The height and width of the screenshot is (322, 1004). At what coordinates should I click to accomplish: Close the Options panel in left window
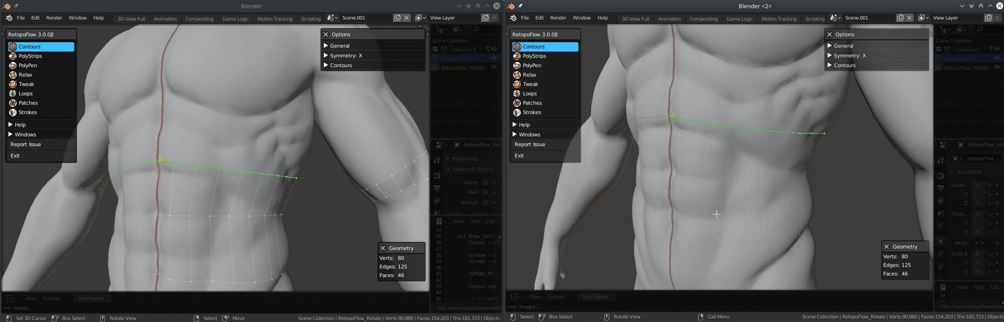326,34
